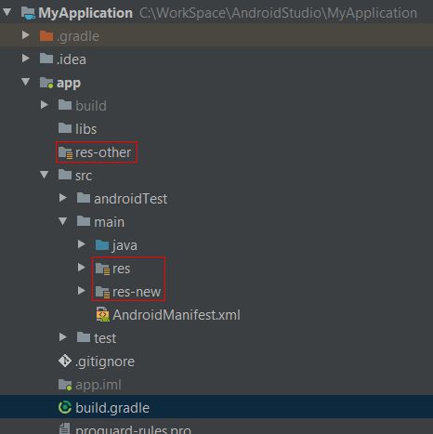Screen dimensions: 433x434
Task: Collapse the main folder arrow
Action: 62,221
